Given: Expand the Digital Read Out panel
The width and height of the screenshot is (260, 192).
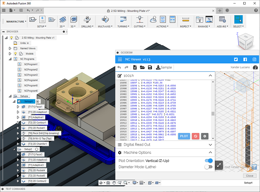Looking at the screenshot, I should point(210,145).
